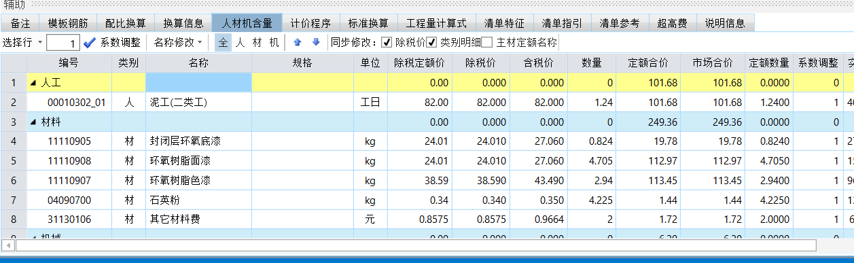Select the 石英粉 row name

pos(198,201)
